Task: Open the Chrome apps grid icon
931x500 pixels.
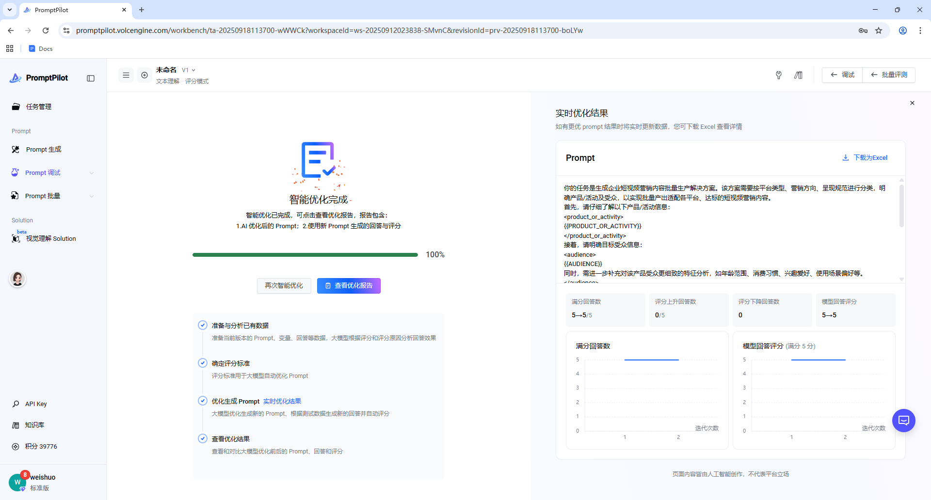Action: (10, 48)
